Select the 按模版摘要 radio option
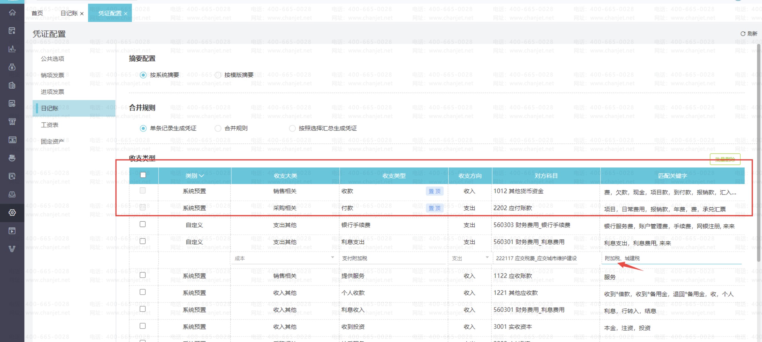This screenshot has height=342, width=762. (218, 75)
